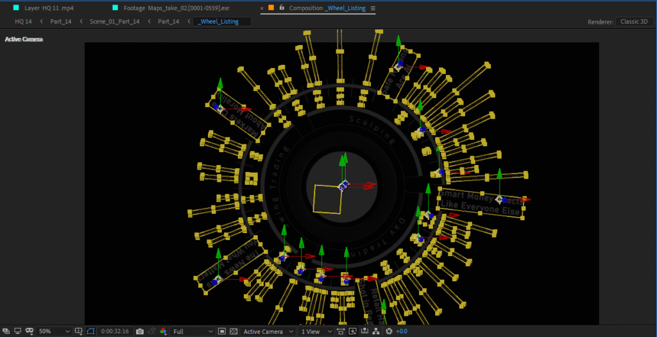Go to Scene_01_Part_14 breadcrumb
Viewport: 657px width, 337px height.
coord(114,21)
